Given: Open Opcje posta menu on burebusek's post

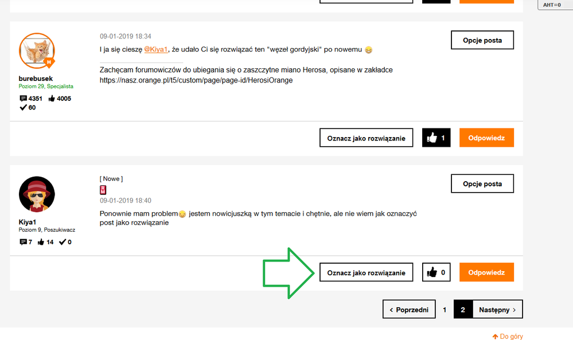Looking at the screenshot, I should (x=482, y=40).
